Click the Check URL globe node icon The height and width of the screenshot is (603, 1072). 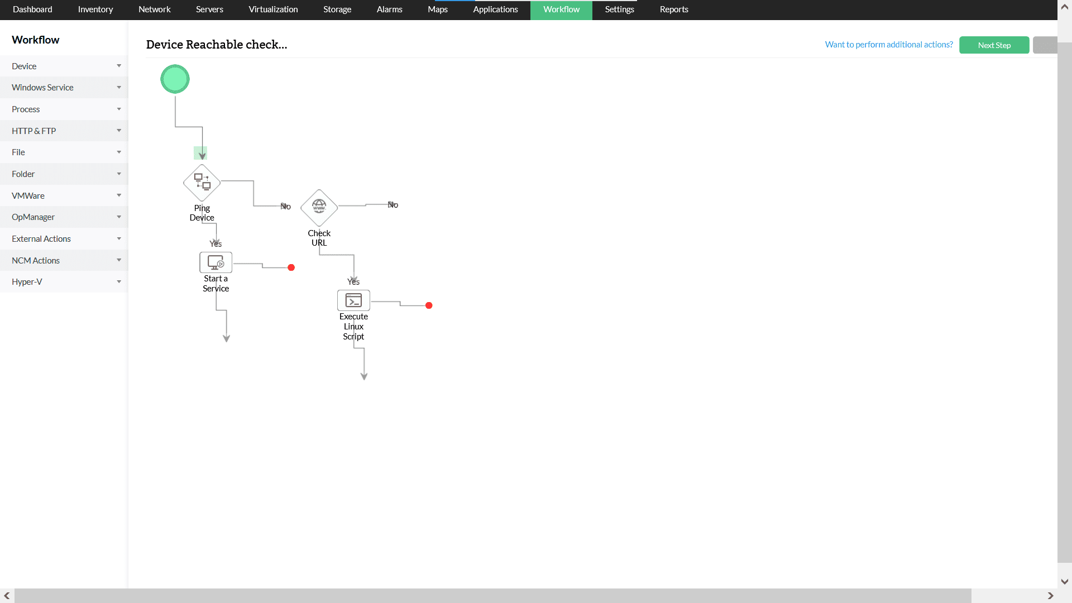[319, 207]
